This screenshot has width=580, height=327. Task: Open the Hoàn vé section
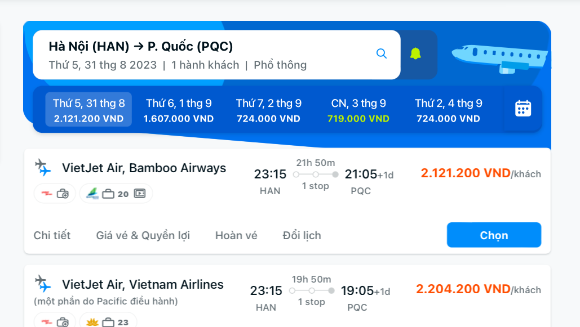(236, 235)
